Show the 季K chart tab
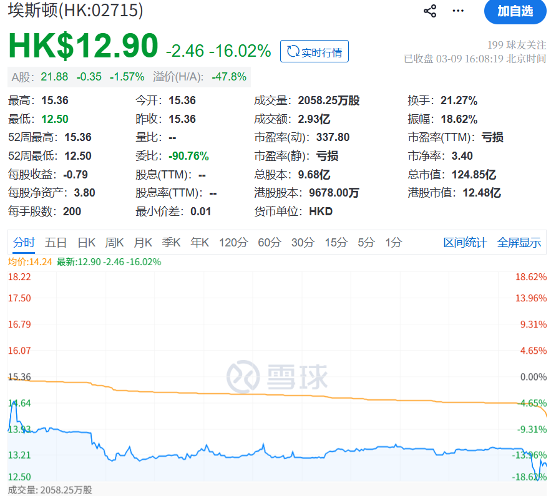The height and width of the screenshot is (496, 556). [171, 243]
